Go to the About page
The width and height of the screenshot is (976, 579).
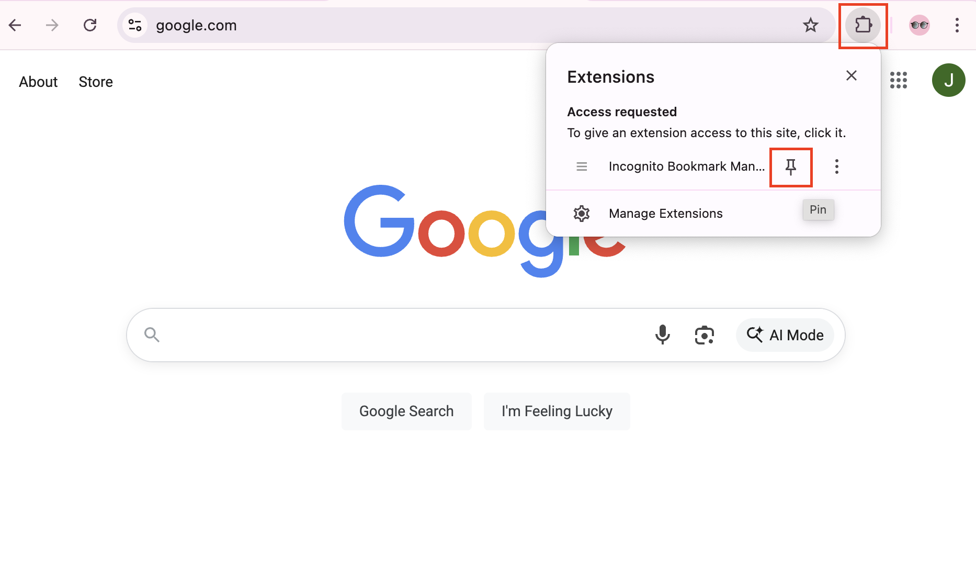pyautogui.click(x=38, y=81)
